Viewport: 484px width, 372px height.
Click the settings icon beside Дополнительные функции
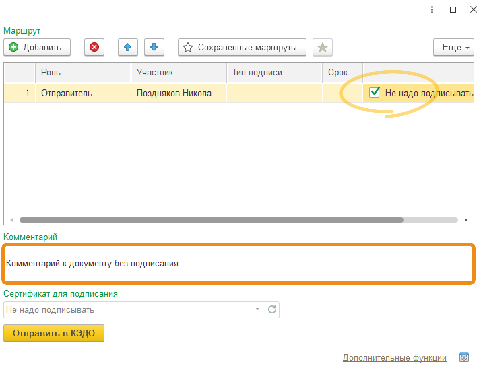coord(464,357)
